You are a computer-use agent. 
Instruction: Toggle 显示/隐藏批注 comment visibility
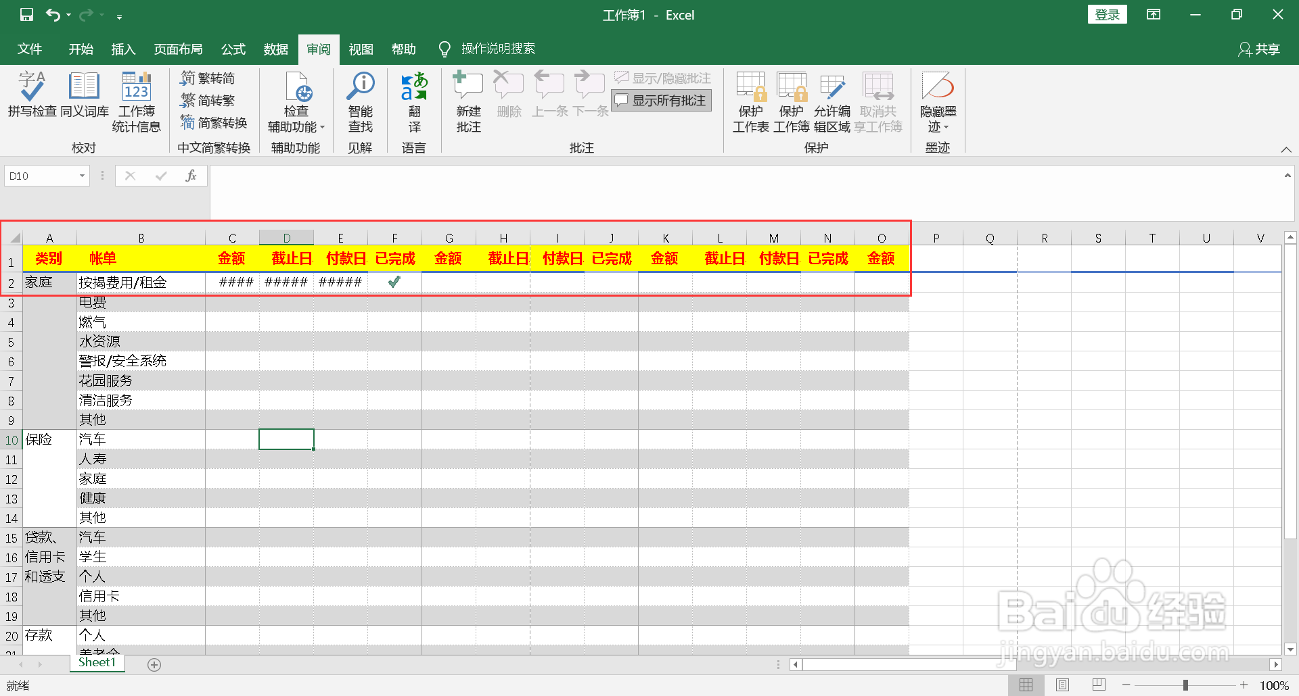[x=661, y=77]
